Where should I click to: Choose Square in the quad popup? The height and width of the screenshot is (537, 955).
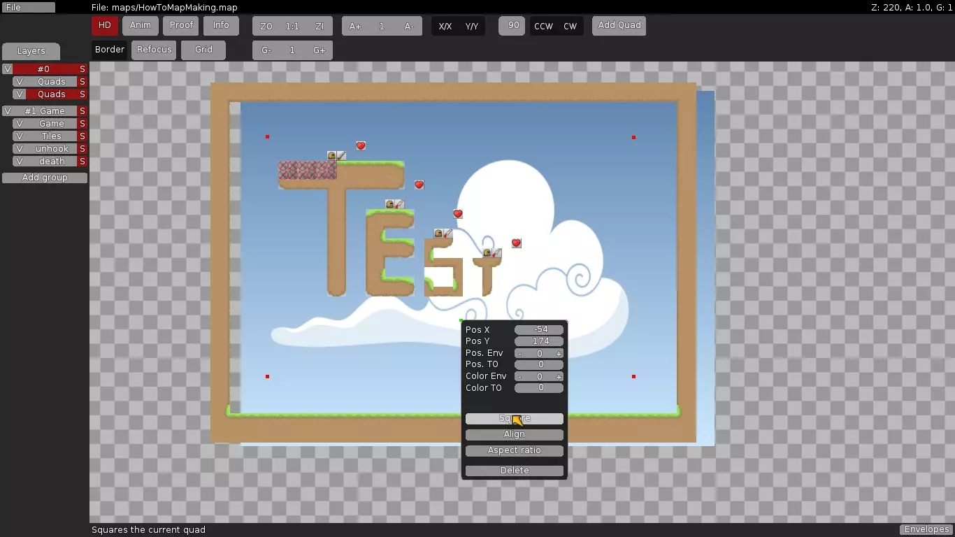coord(515,419)
